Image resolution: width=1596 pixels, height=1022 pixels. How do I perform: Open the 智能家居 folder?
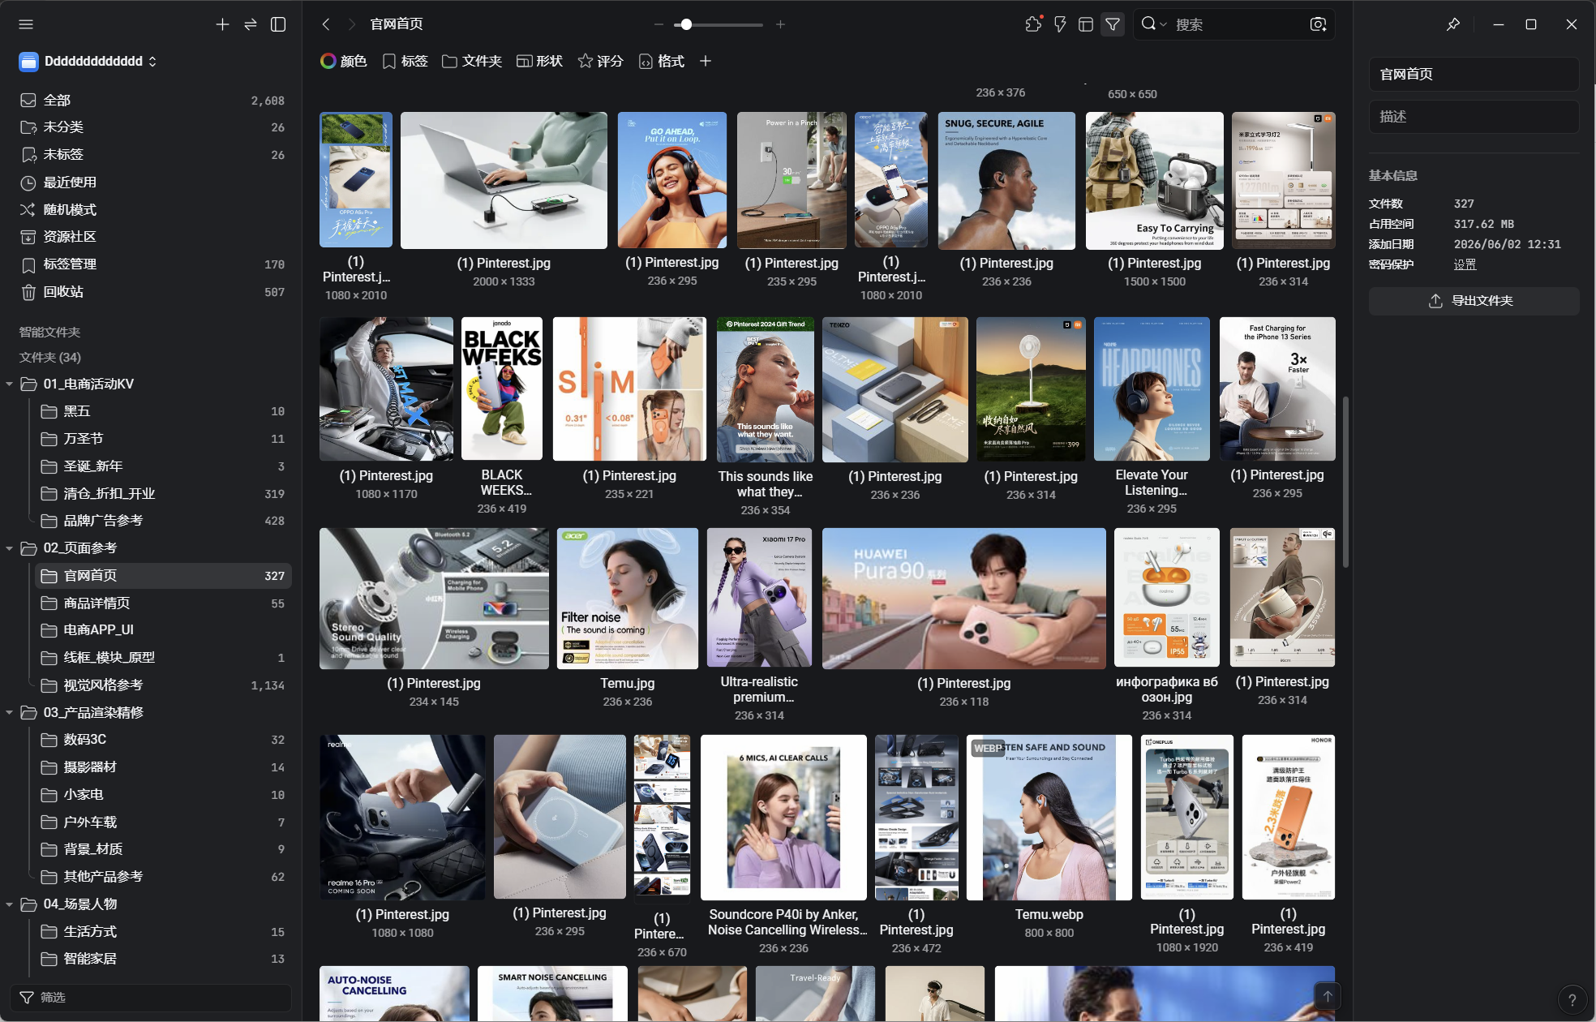[x=162, y=959]
